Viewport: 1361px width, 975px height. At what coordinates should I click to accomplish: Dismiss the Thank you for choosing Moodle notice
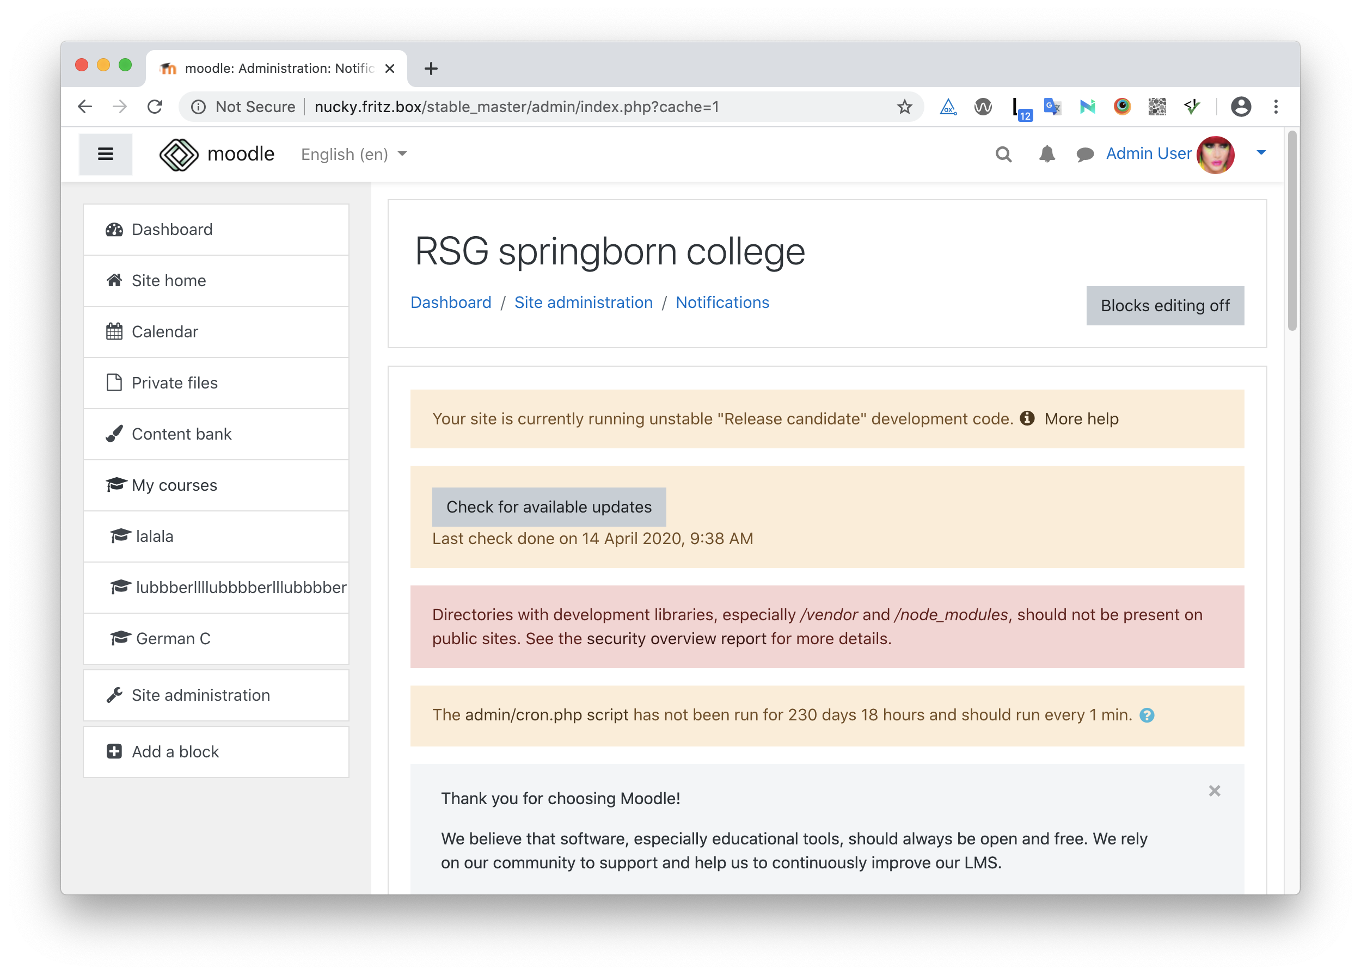(1215, 792)
